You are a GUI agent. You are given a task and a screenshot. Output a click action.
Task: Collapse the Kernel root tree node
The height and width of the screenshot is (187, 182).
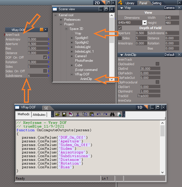click(x=55, y=15)
